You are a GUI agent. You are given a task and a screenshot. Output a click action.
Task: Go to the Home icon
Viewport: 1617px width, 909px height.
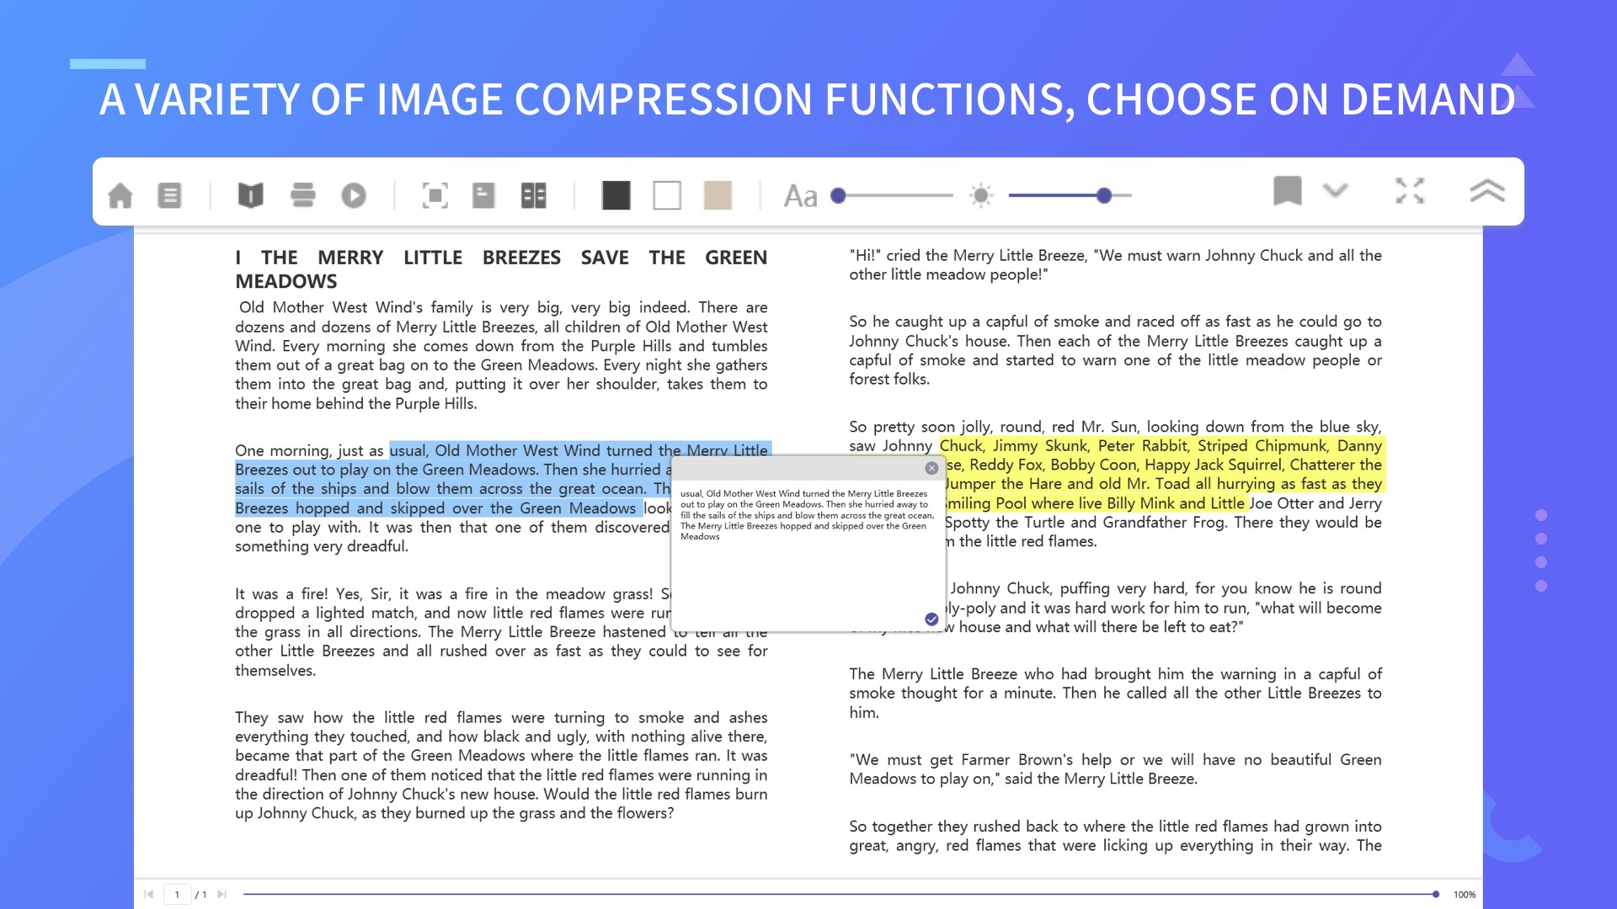(120, 195)
